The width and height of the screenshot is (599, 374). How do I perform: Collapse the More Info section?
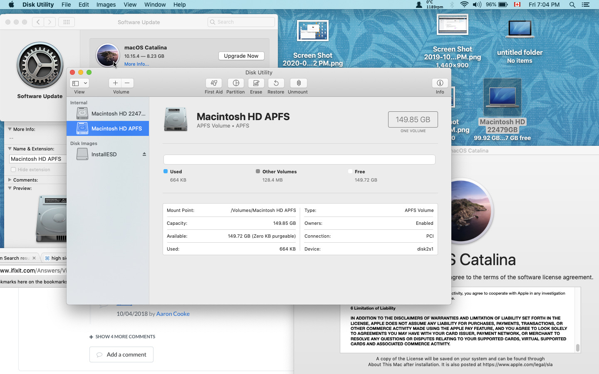click(10, 129)
